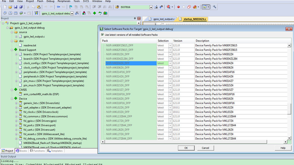Viewport: 294px width, 165px height.
Task: Toggle the Project panel auto-hide pin
Action: click(135, 18)
